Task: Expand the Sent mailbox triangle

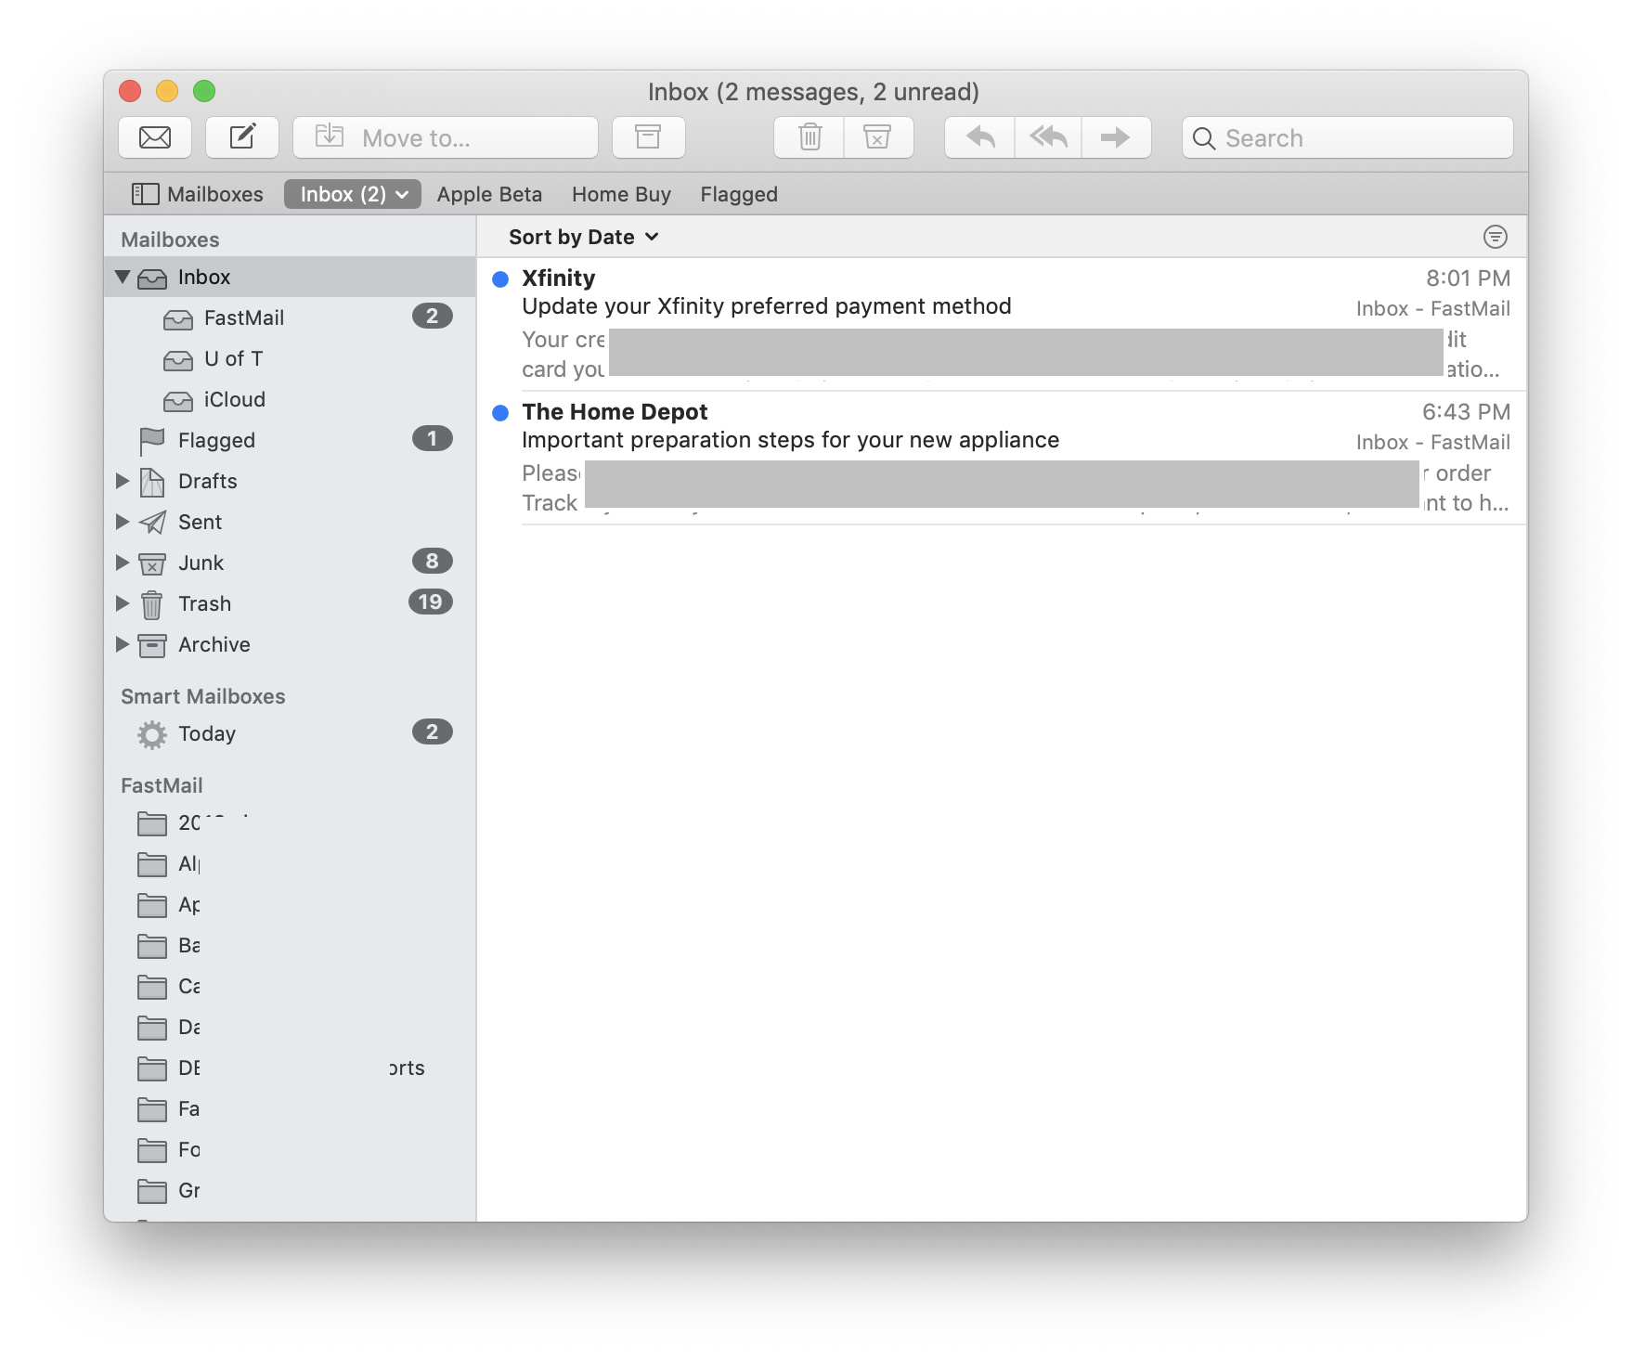Action: pyautogui.click(x=123, y=522)
